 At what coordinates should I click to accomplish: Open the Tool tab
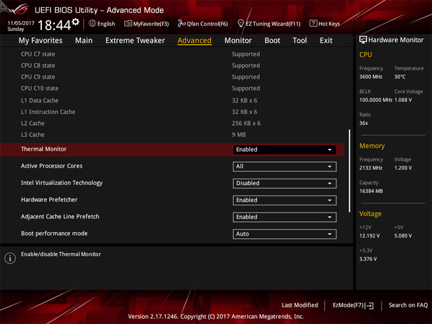coord(299,41)
